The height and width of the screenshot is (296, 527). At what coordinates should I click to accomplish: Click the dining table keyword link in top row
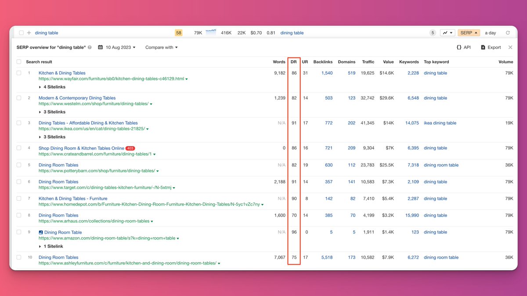click(47, 33)
